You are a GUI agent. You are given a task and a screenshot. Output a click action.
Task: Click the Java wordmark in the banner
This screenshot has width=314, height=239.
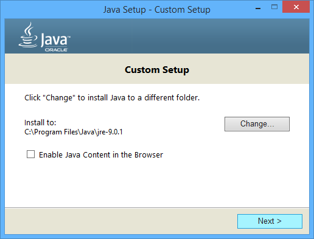pyautogui.click(x=55, y=40)
